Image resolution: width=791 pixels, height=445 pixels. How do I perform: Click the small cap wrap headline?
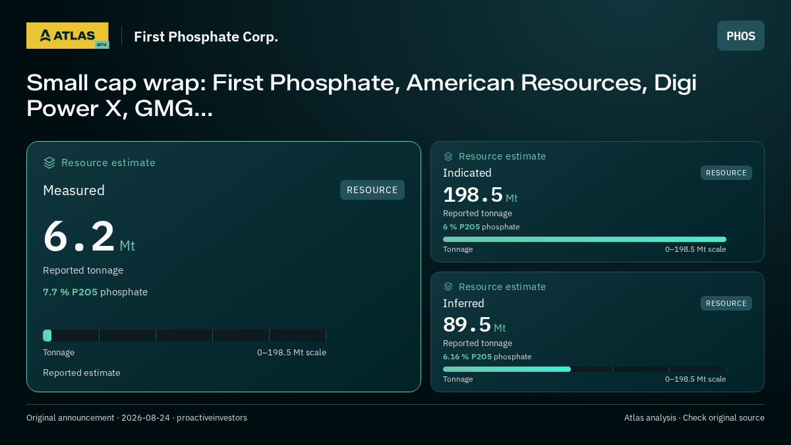(361, 95)
